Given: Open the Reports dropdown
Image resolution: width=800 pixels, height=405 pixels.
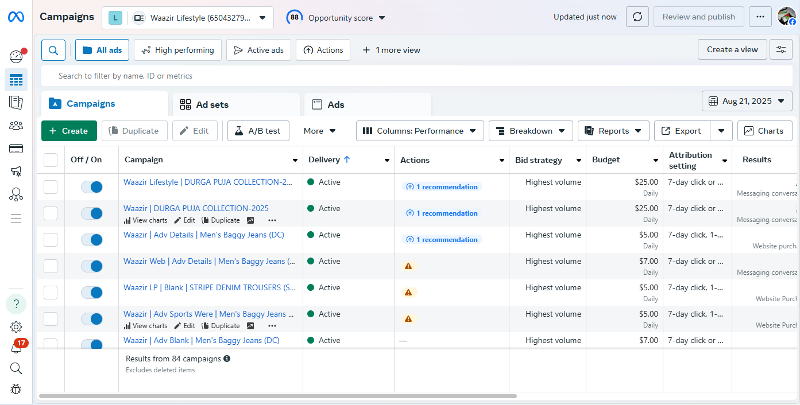Looking at the screenshot, I should click(613, 131).
